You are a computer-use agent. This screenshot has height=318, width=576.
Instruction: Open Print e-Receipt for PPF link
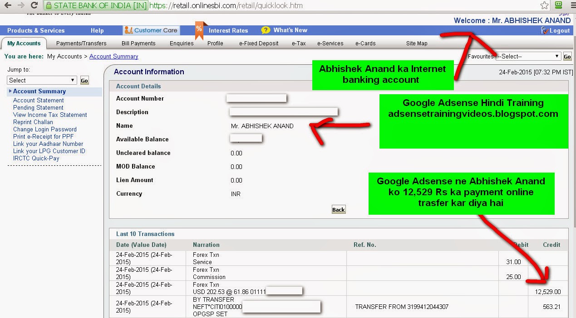pos(43,136)
